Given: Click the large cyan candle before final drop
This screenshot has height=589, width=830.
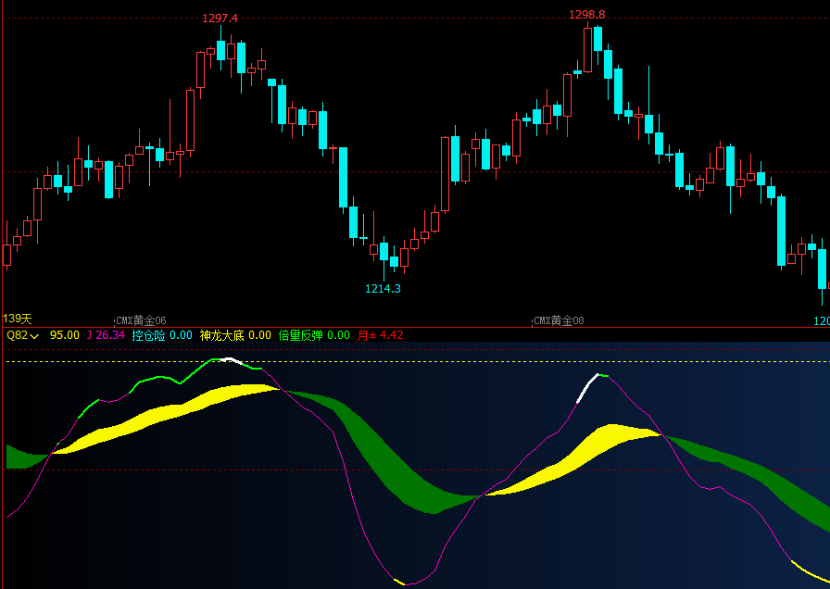Looking at the screenshot, I should 781,232.
